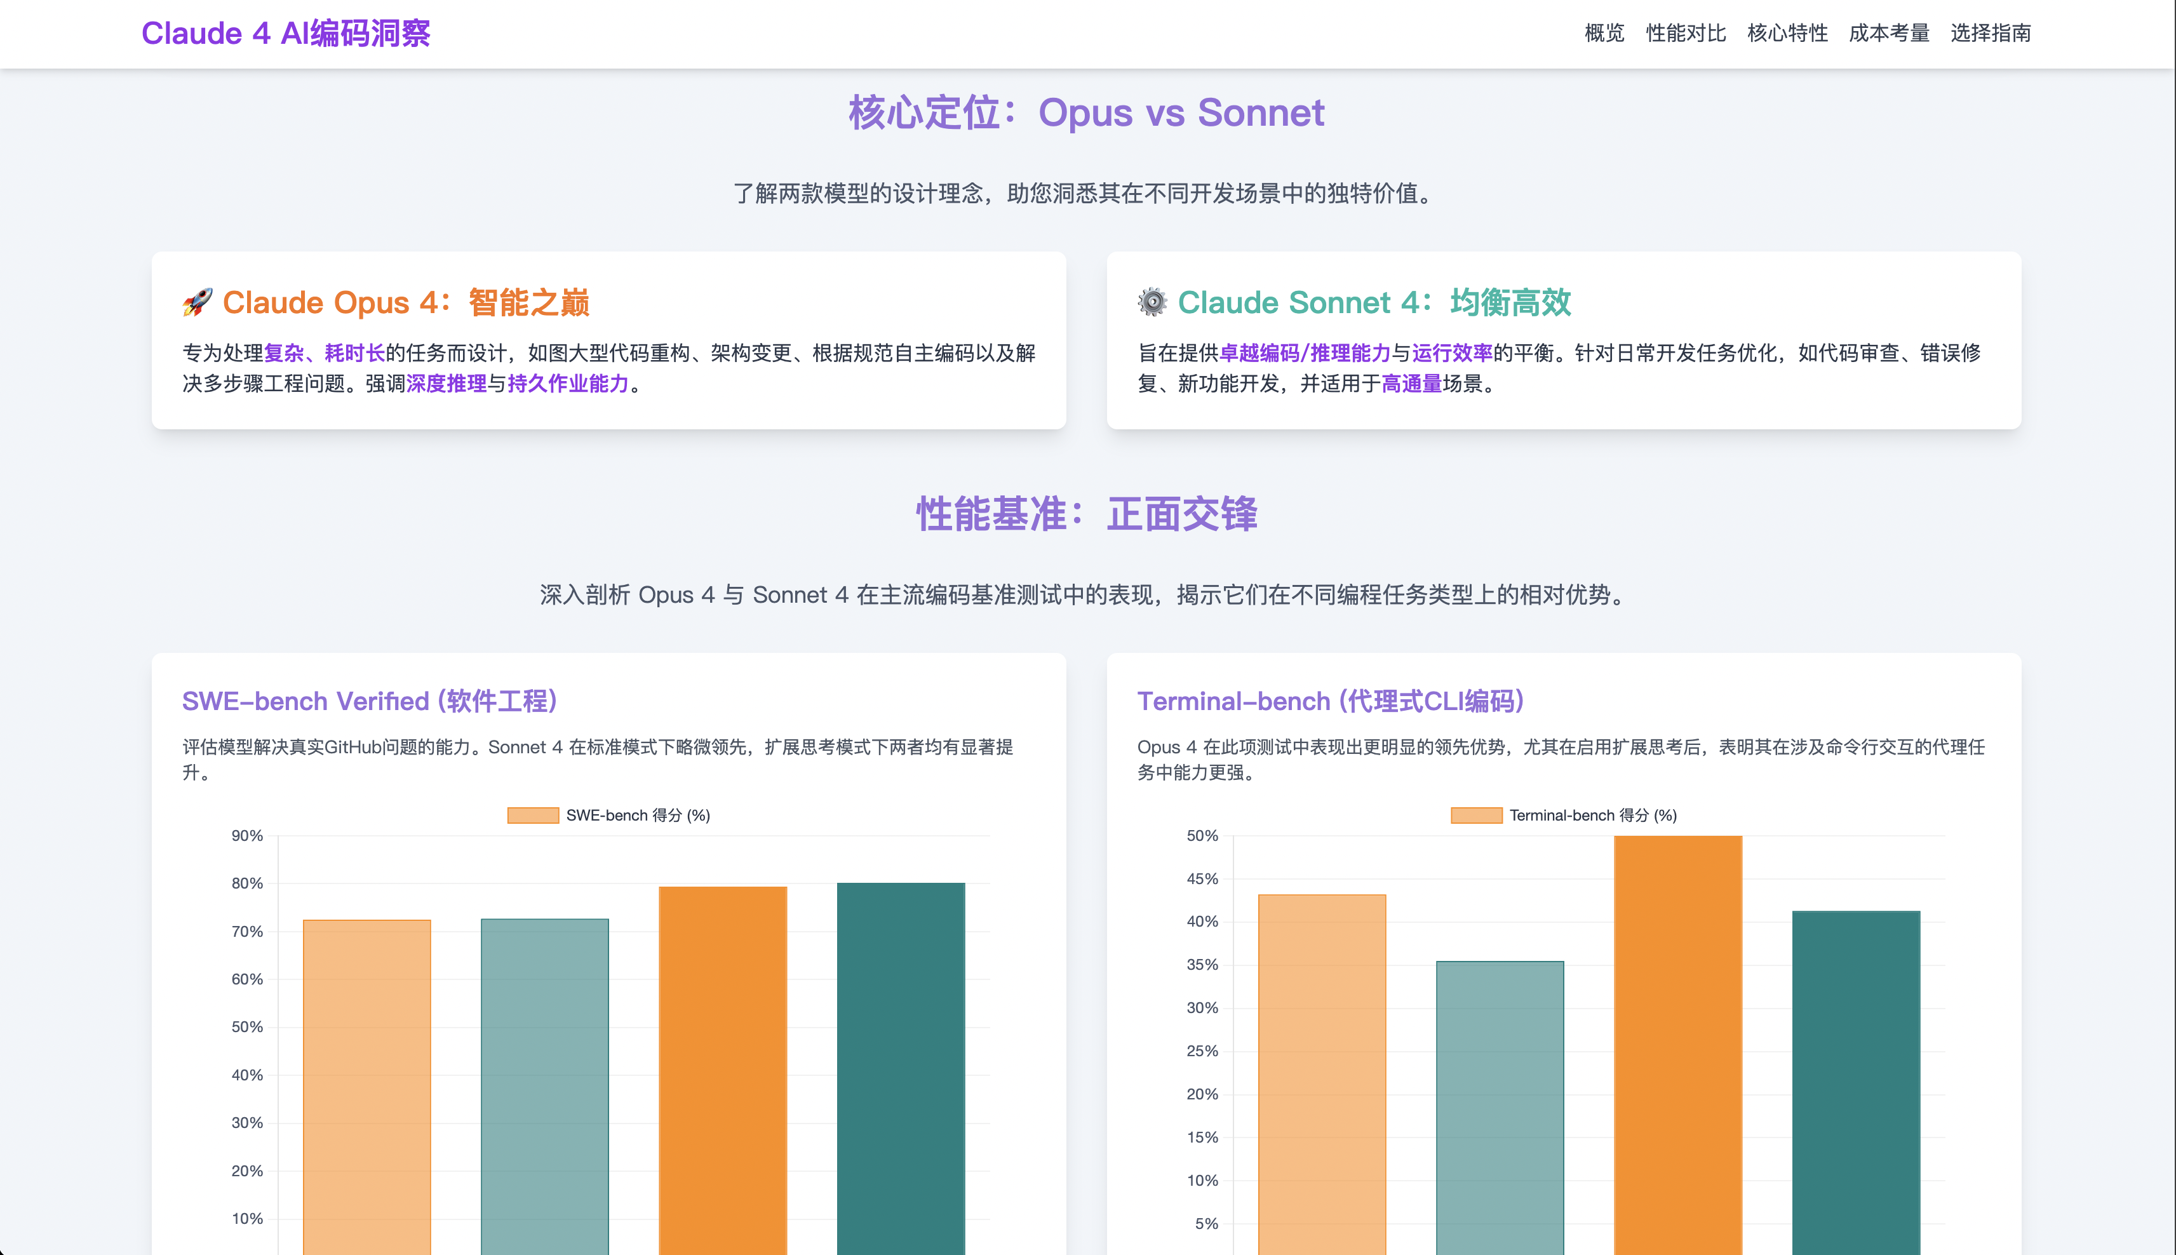Click the highlighted 深度推理 text
The width and height of the screenshot is (2176, 1255).
pos(447,384)
